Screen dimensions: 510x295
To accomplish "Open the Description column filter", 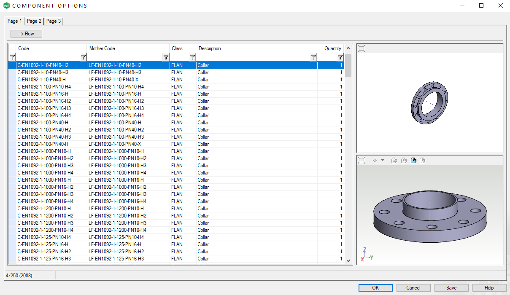I will [313, 57].
